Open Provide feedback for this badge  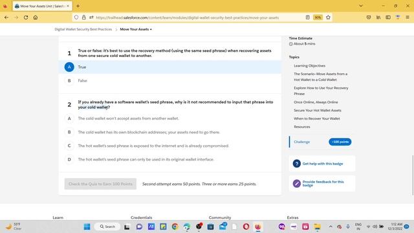coord(323,183)
